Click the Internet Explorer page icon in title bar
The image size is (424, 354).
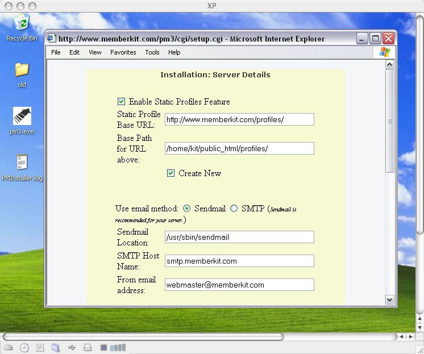[x=52, y=39]
